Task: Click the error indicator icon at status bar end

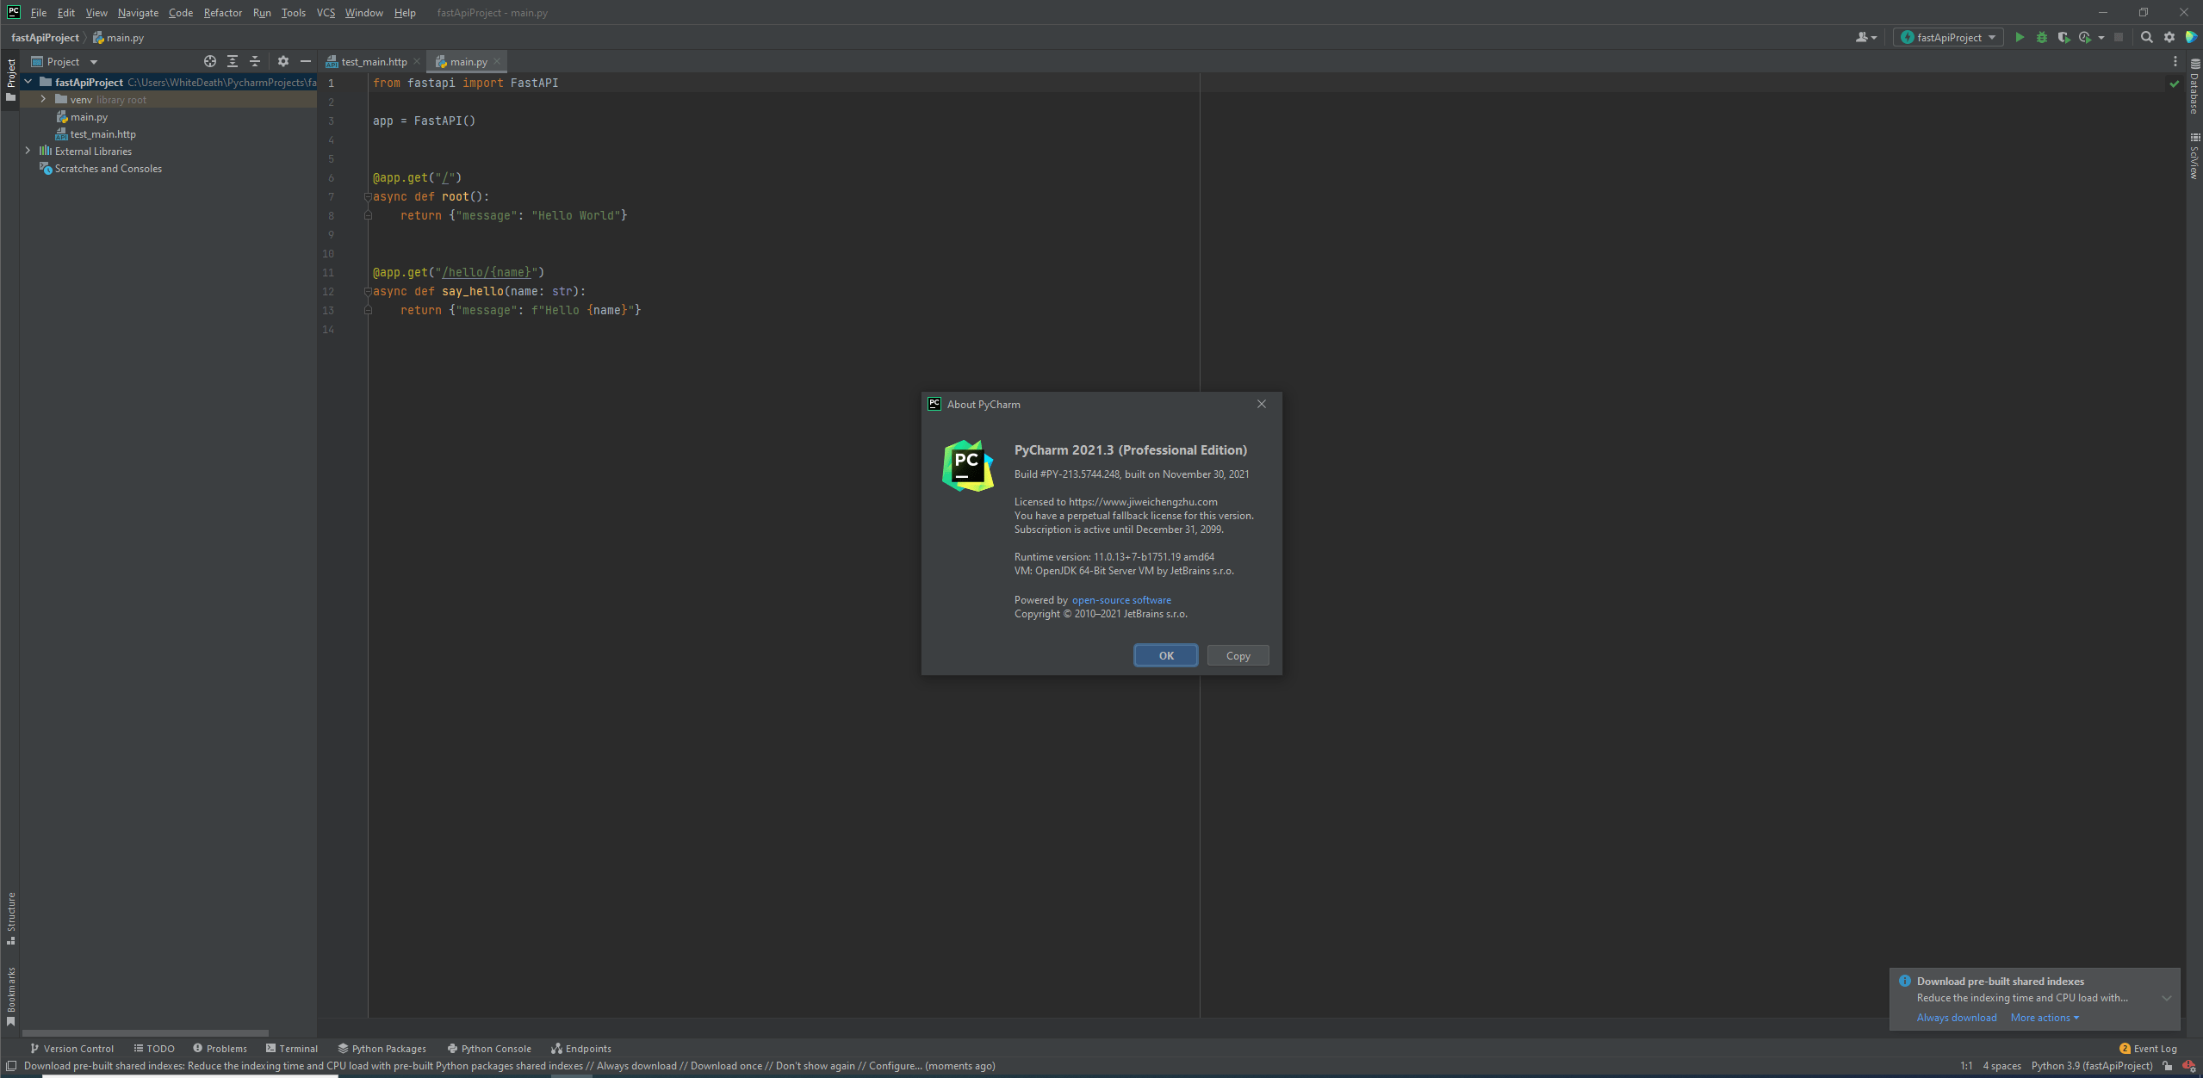Action: (2188, 1066)
